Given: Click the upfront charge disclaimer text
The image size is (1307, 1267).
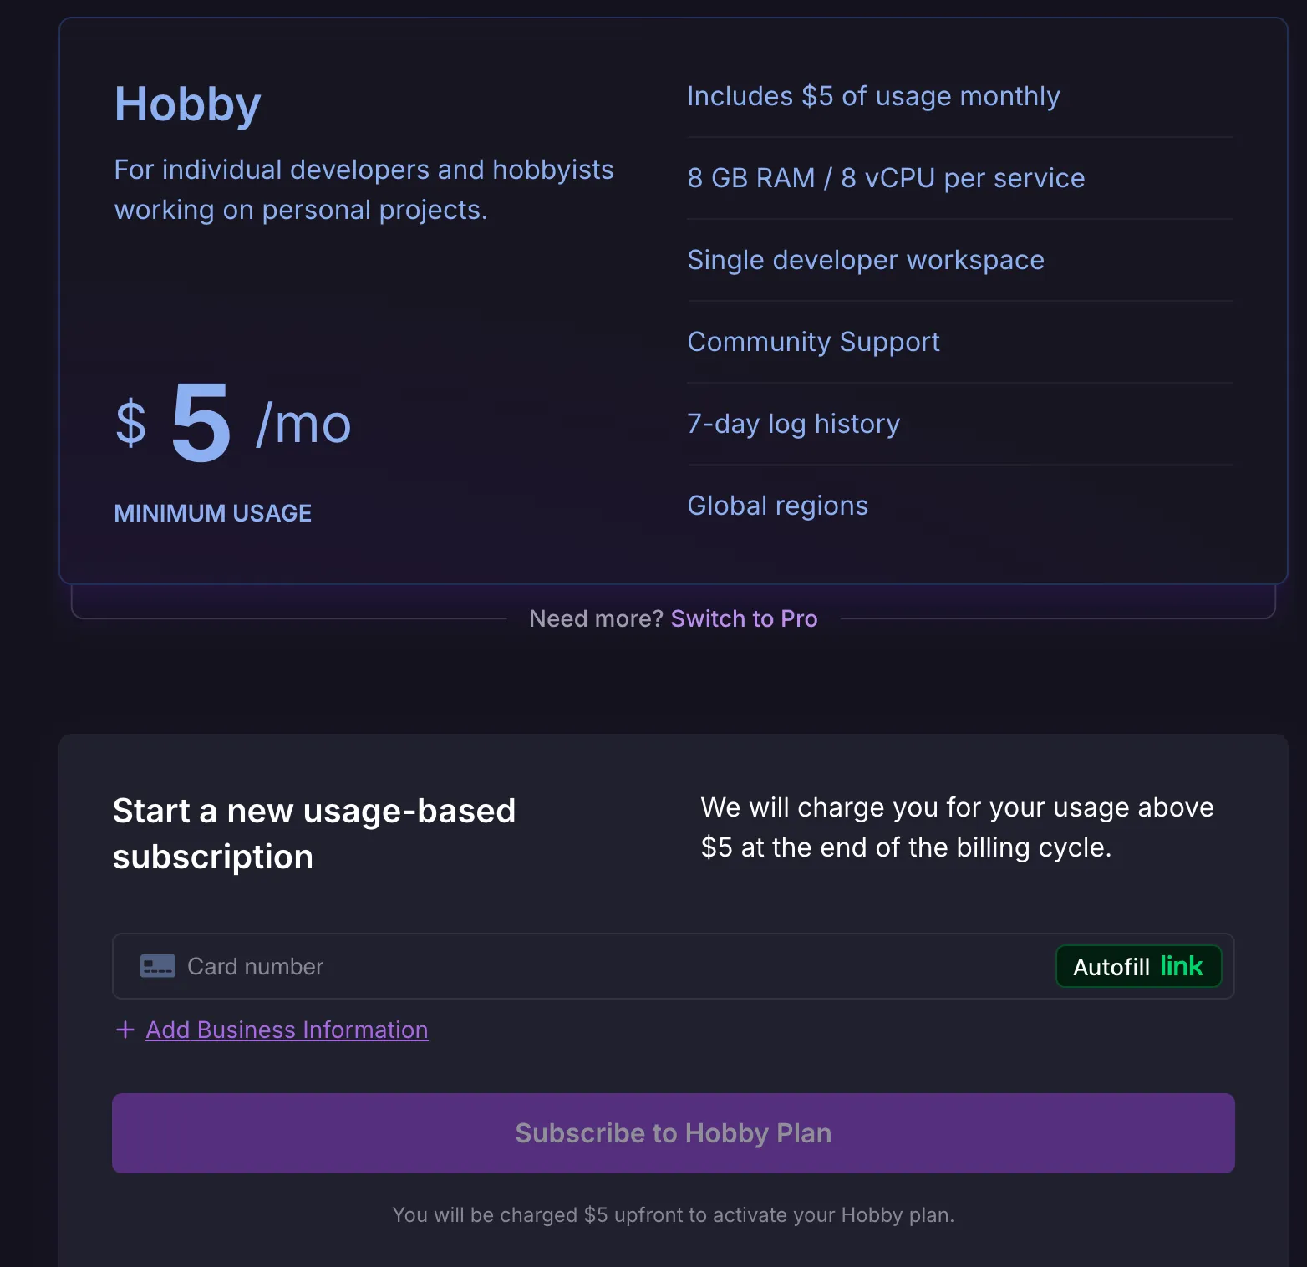Looking at the screenshot, I should (x=674, y=1215).
